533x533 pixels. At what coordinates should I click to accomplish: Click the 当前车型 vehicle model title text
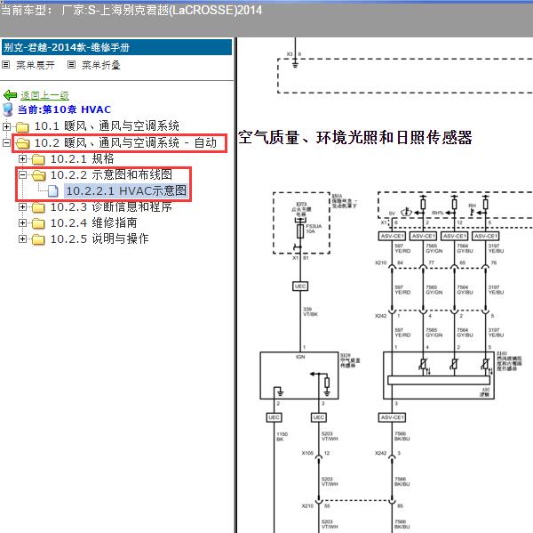131,10
